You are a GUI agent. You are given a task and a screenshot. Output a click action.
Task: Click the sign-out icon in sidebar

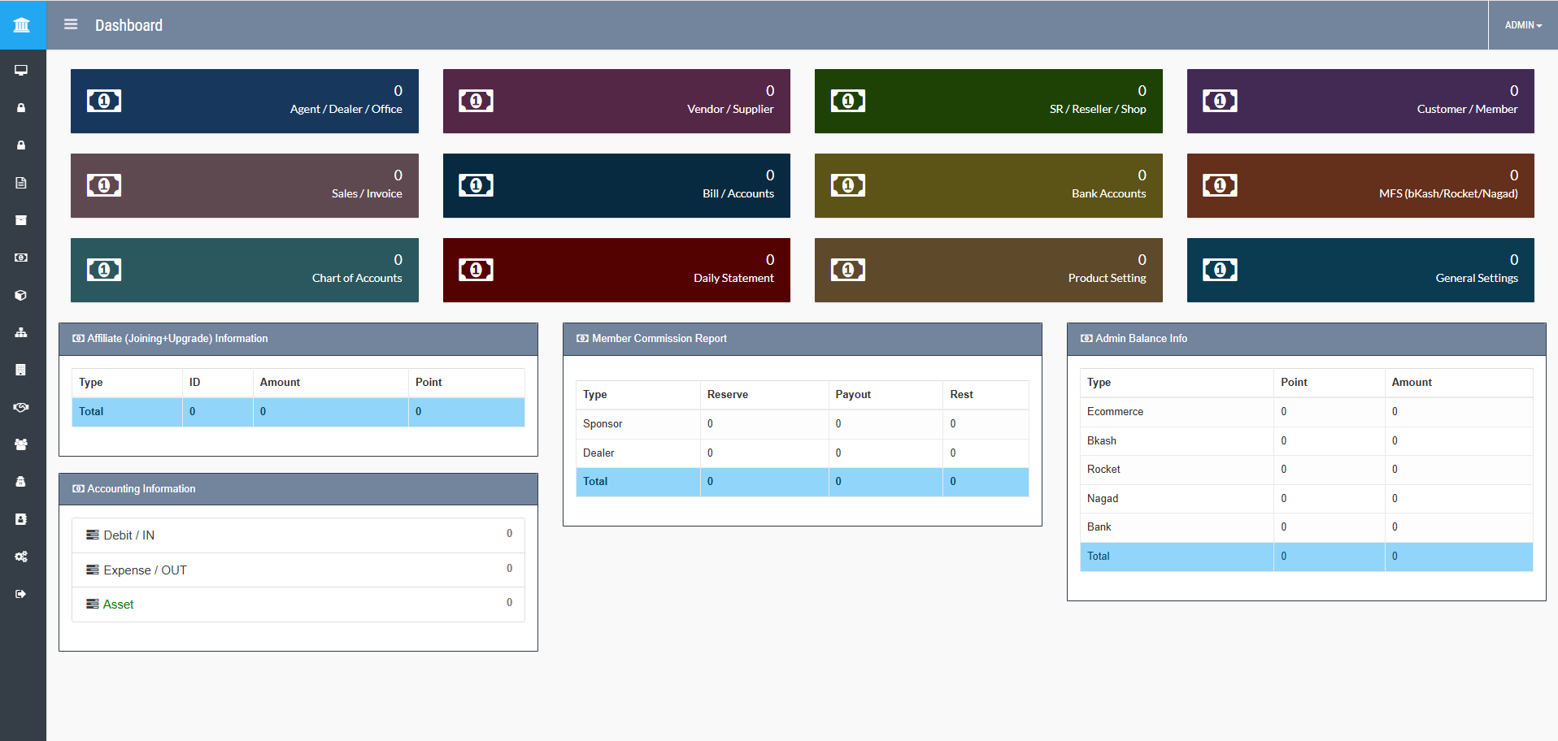21,594
